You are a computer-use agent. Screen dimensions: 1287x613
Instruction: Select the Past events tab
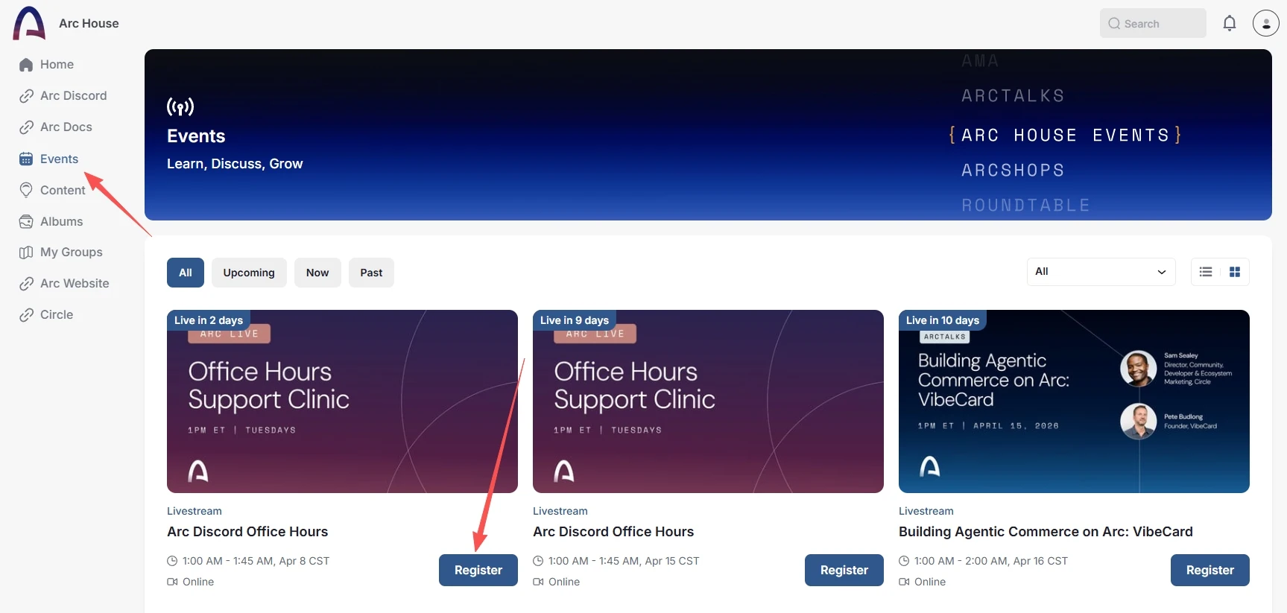(371, 273)
